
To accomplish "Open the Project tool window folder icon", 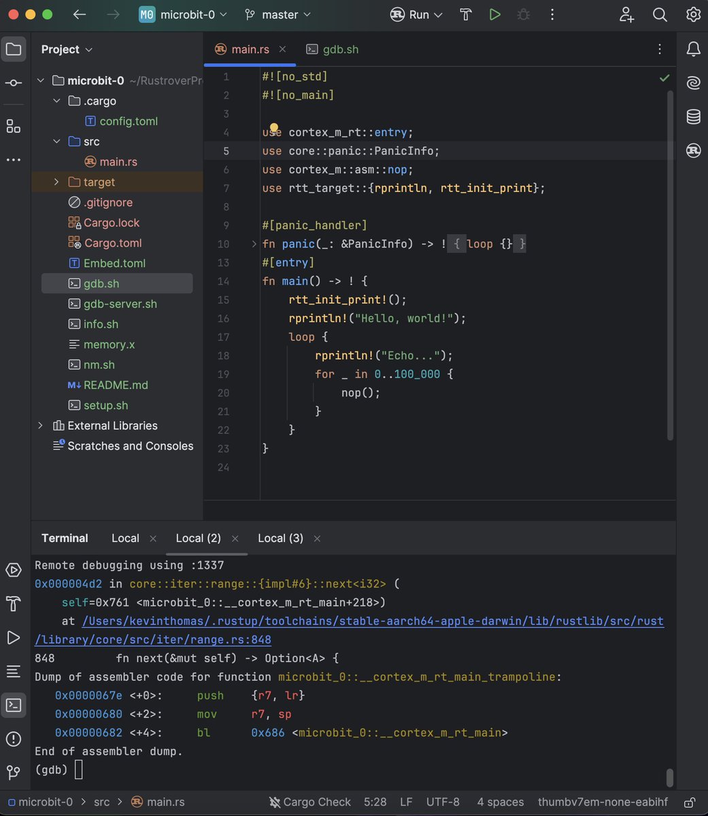I will click(x=13, y=49).
